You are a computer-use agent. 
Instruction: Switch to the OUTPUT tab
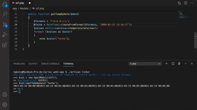click(x=33, y=64)
